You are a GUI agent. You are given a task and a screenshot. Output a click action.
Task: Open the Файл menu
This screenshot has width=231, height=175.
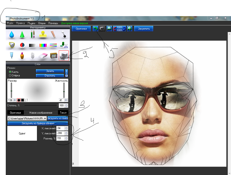pos(10,23)
